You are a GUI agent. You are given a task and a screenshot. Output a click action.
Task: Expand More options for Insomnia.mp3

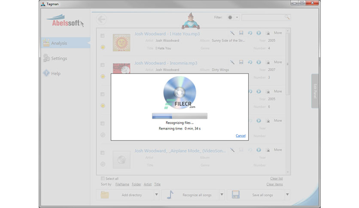pyautogui.click(x=278, y=62)
